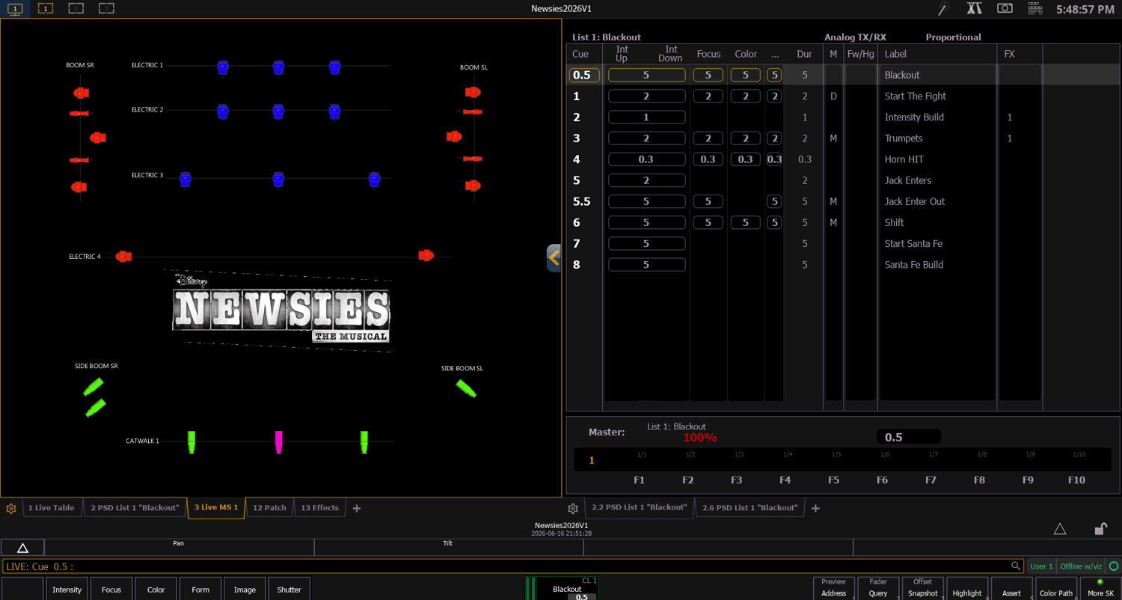Open the gear menu beside 2.2 PSD List tab

tap(573, 509)
